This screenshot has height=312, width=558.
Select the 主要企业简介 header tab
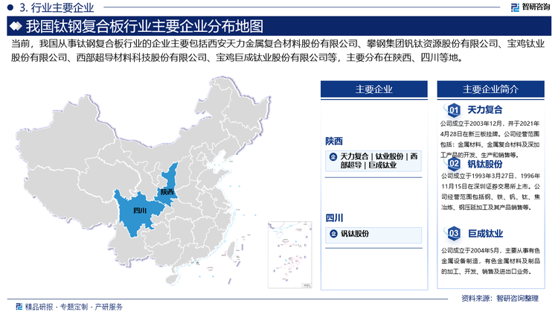click(x=490, y=89)
